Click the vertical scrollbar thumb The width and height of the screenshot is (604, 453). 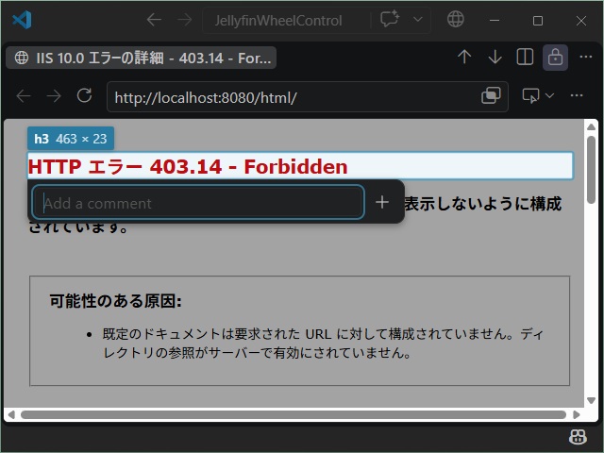click(592, 170)
